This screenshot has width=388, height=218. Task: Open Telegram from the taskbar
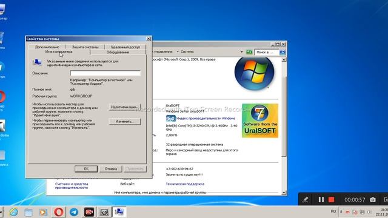coord(74,212)
